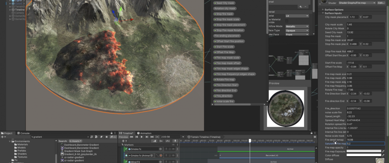Click the timeline go-to-end icon
The width and height of the screenshot is (389, 163).
152,137
